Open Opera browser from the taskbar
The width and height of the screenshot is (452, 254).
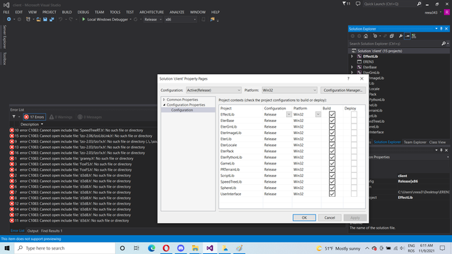pyautogui.click(x=166, y=248)
